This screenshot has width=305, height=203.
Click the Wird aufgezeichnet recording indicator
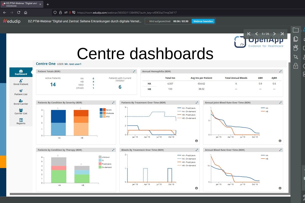click(x=159, y=21)
